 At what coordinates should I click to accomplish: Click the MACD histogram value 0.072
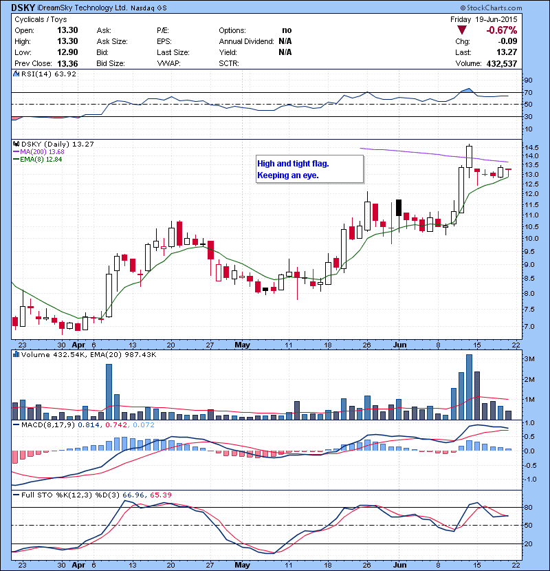click(x=144, y=424)
